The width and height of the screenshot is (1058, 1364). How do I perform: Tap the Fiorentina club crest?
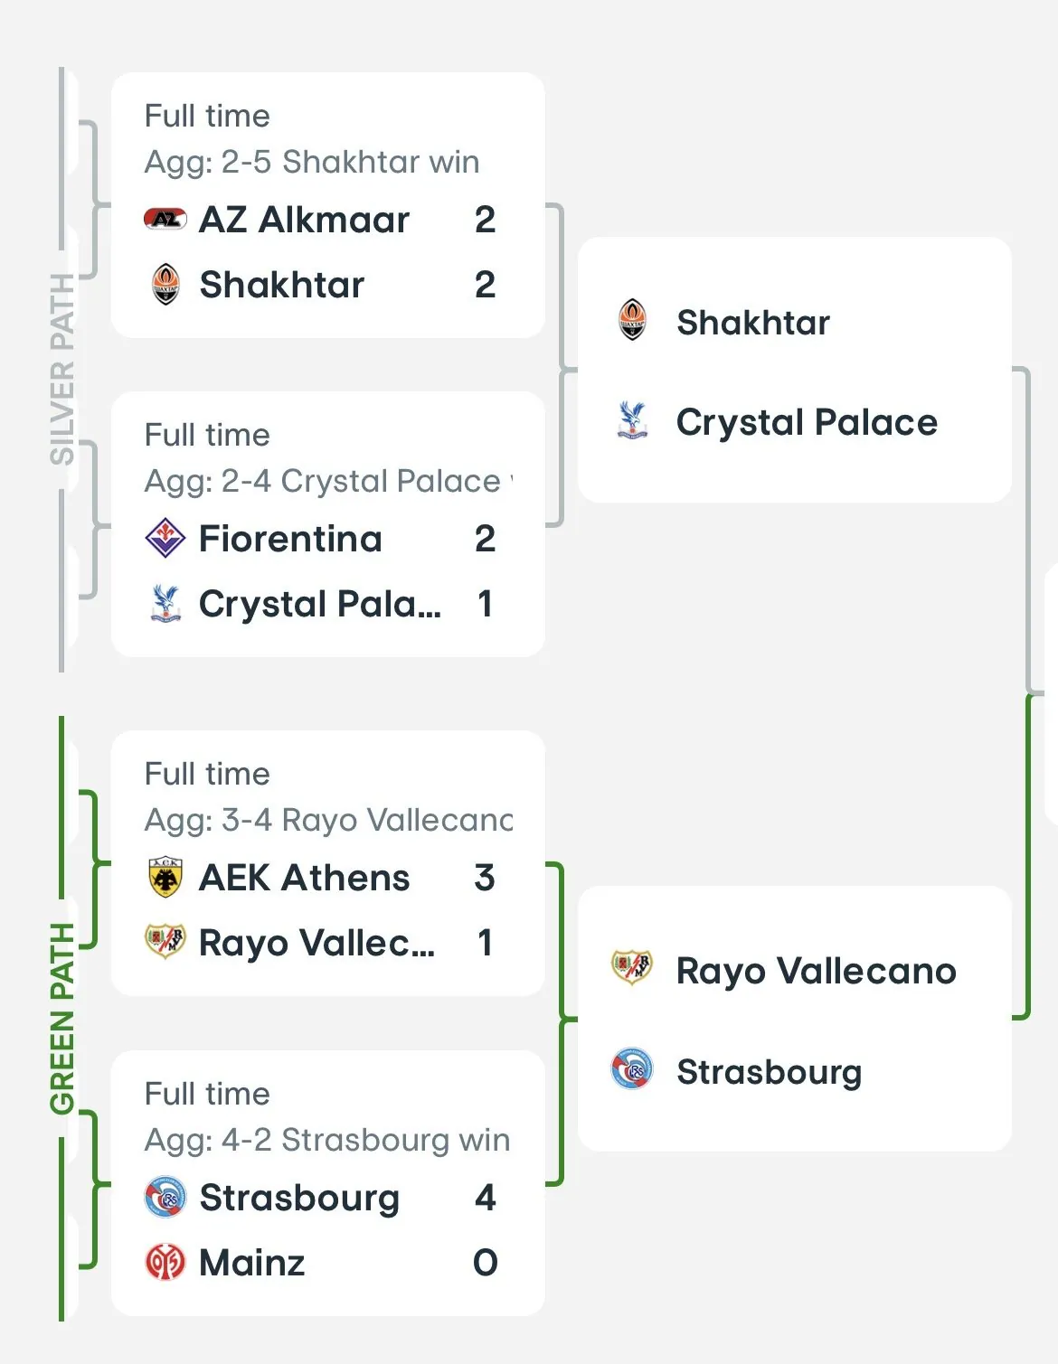click(x=165, y=538)
